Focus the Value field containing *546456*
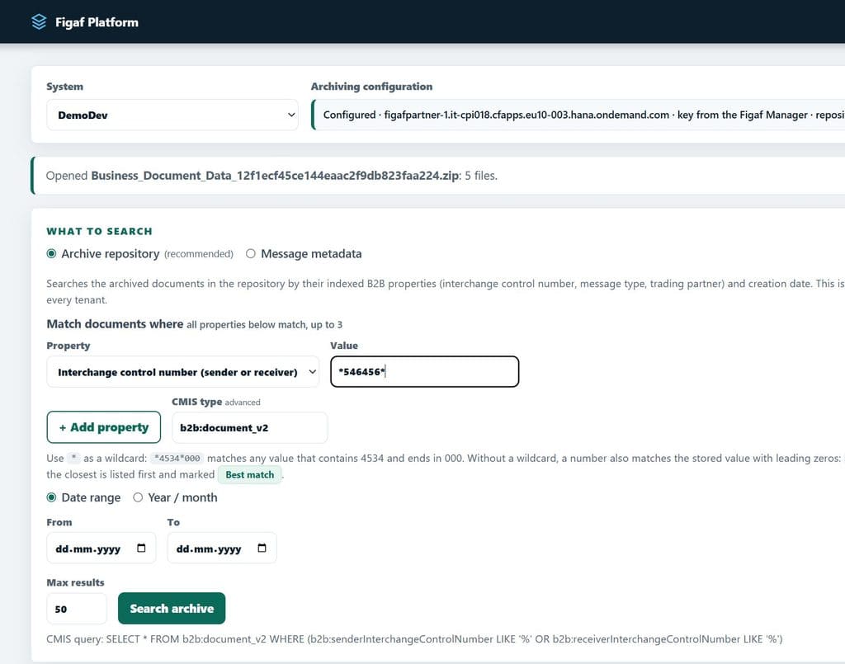The height and width of the screenshot is (664, 845). [x=425, y=371]
